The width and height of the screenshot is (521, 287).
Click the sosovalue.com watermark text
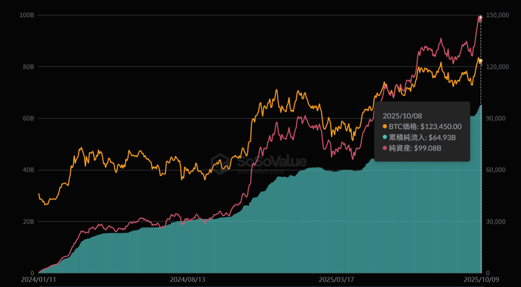[260, 171]
